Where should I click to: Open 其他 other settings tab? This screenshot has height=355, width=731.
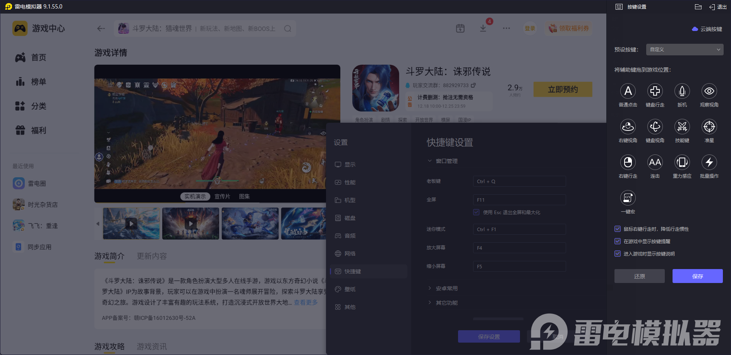click(x=369, y=307)
